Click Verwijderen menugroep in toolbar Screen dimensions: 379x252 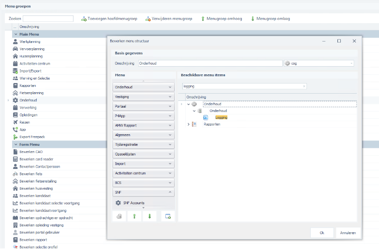point(169,18)
